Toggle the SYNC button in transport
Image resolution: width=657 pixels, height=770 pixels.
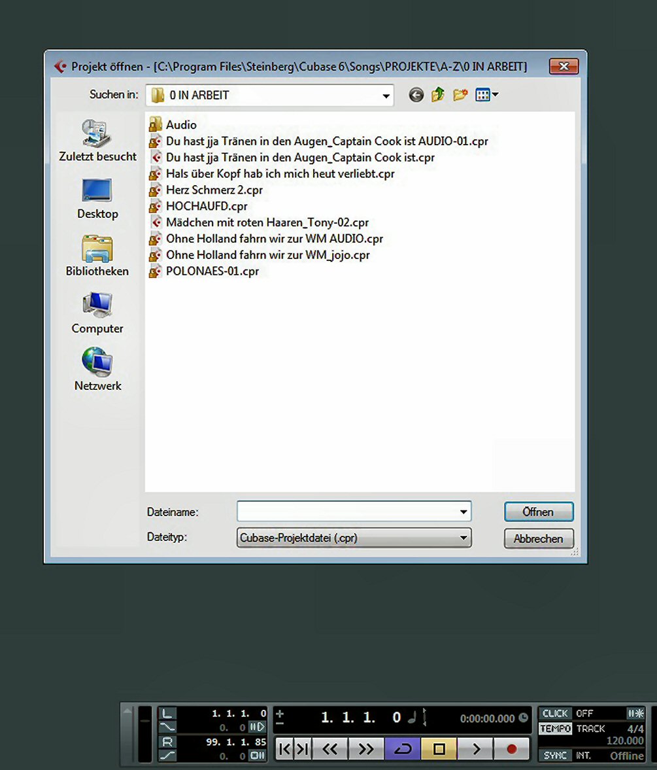click(555, 755)
